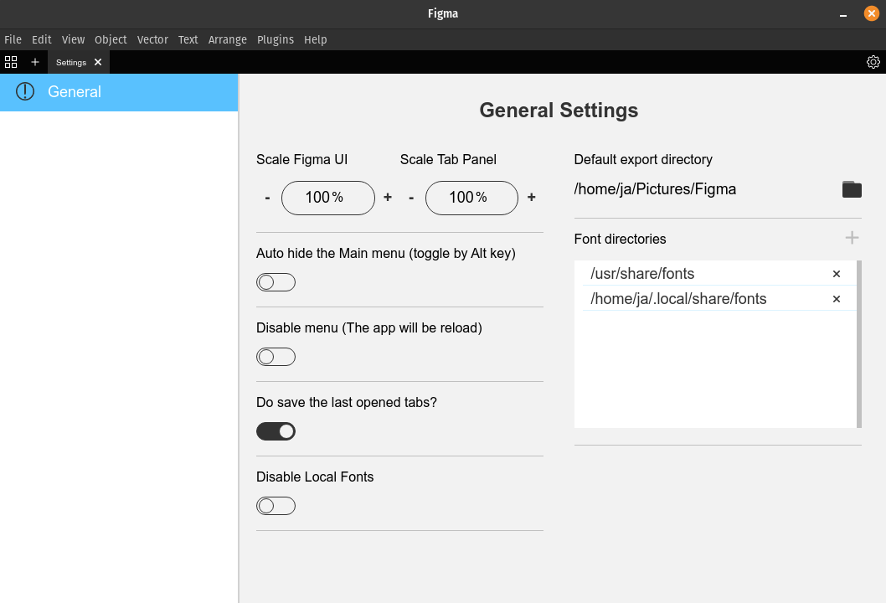886x603 pixels.
Task: Remove the /usr/share/fonts directory
Action: click(x=837, y=274)
